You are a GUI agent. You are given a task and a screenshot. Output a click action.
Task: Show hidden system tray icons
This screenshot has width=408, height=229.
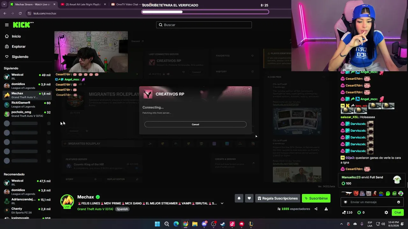pyautogui.click(x=341, y=224)
